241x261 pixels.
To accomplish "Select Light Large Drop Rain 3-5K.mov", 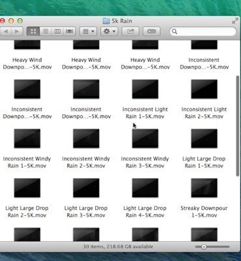I will [x=86, y=198].
